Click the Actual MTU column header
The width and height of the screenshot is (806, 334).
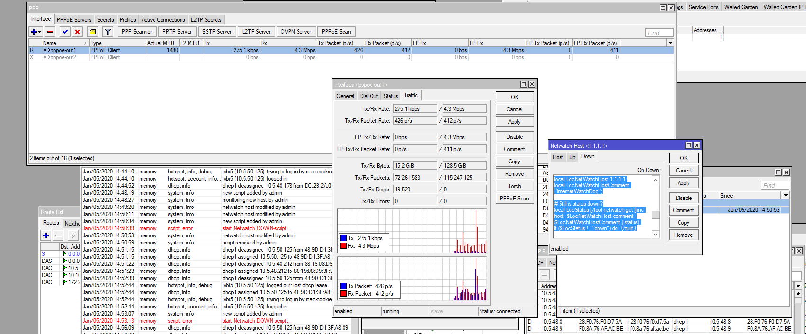pyautogui.click(x=162, y=43)
